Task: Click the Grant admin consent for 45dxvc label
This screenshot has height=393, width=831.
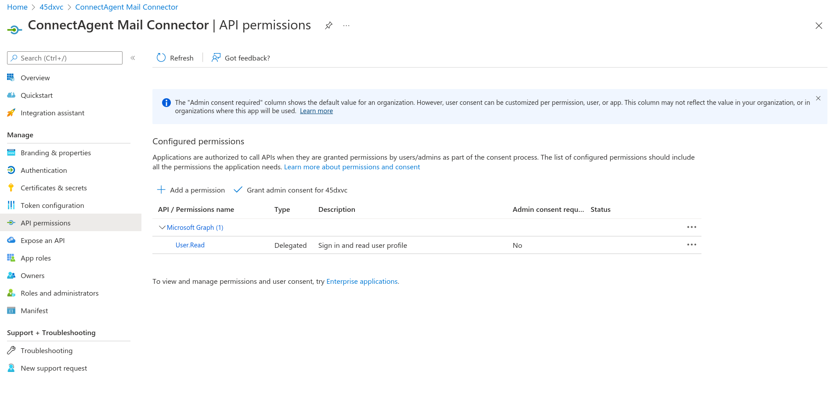Action: click(297, 190)
